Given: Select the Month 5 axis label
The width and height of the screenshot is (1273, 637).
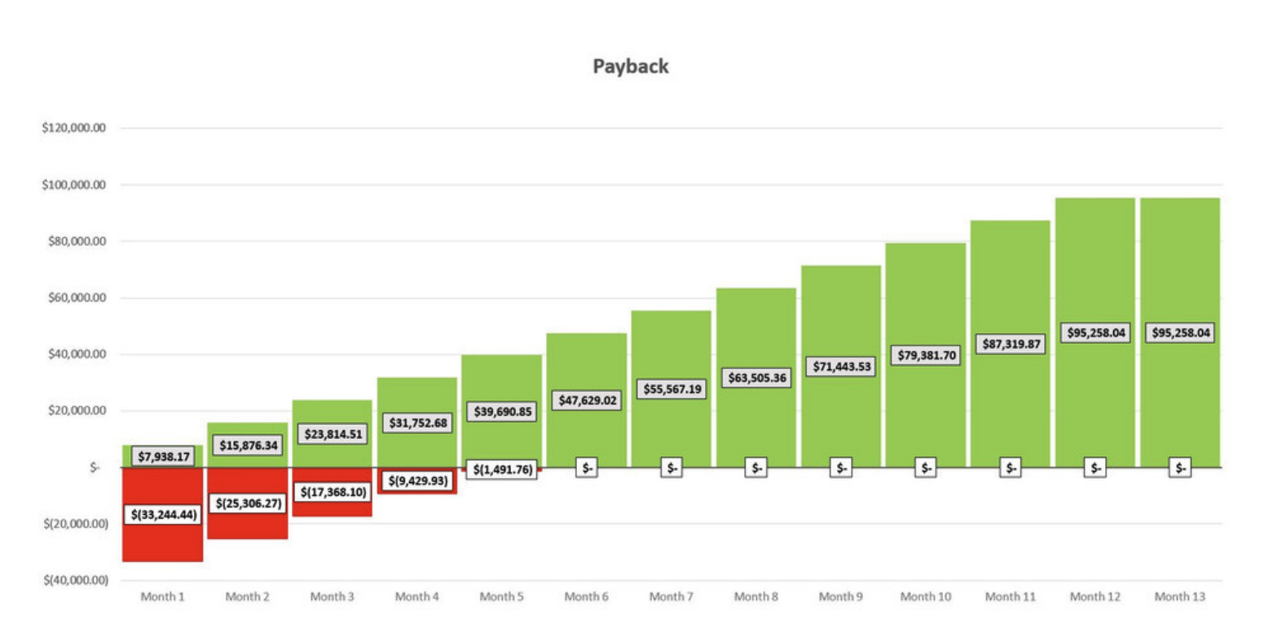Looking at the screenshot, I should point(502,597).
